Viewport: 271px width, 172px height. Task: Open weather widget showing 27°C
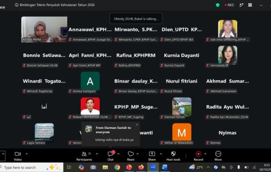click(196, 167)
